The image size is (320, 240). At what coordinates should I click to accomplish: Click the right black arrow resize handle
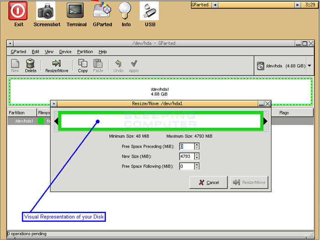(265, 121)
